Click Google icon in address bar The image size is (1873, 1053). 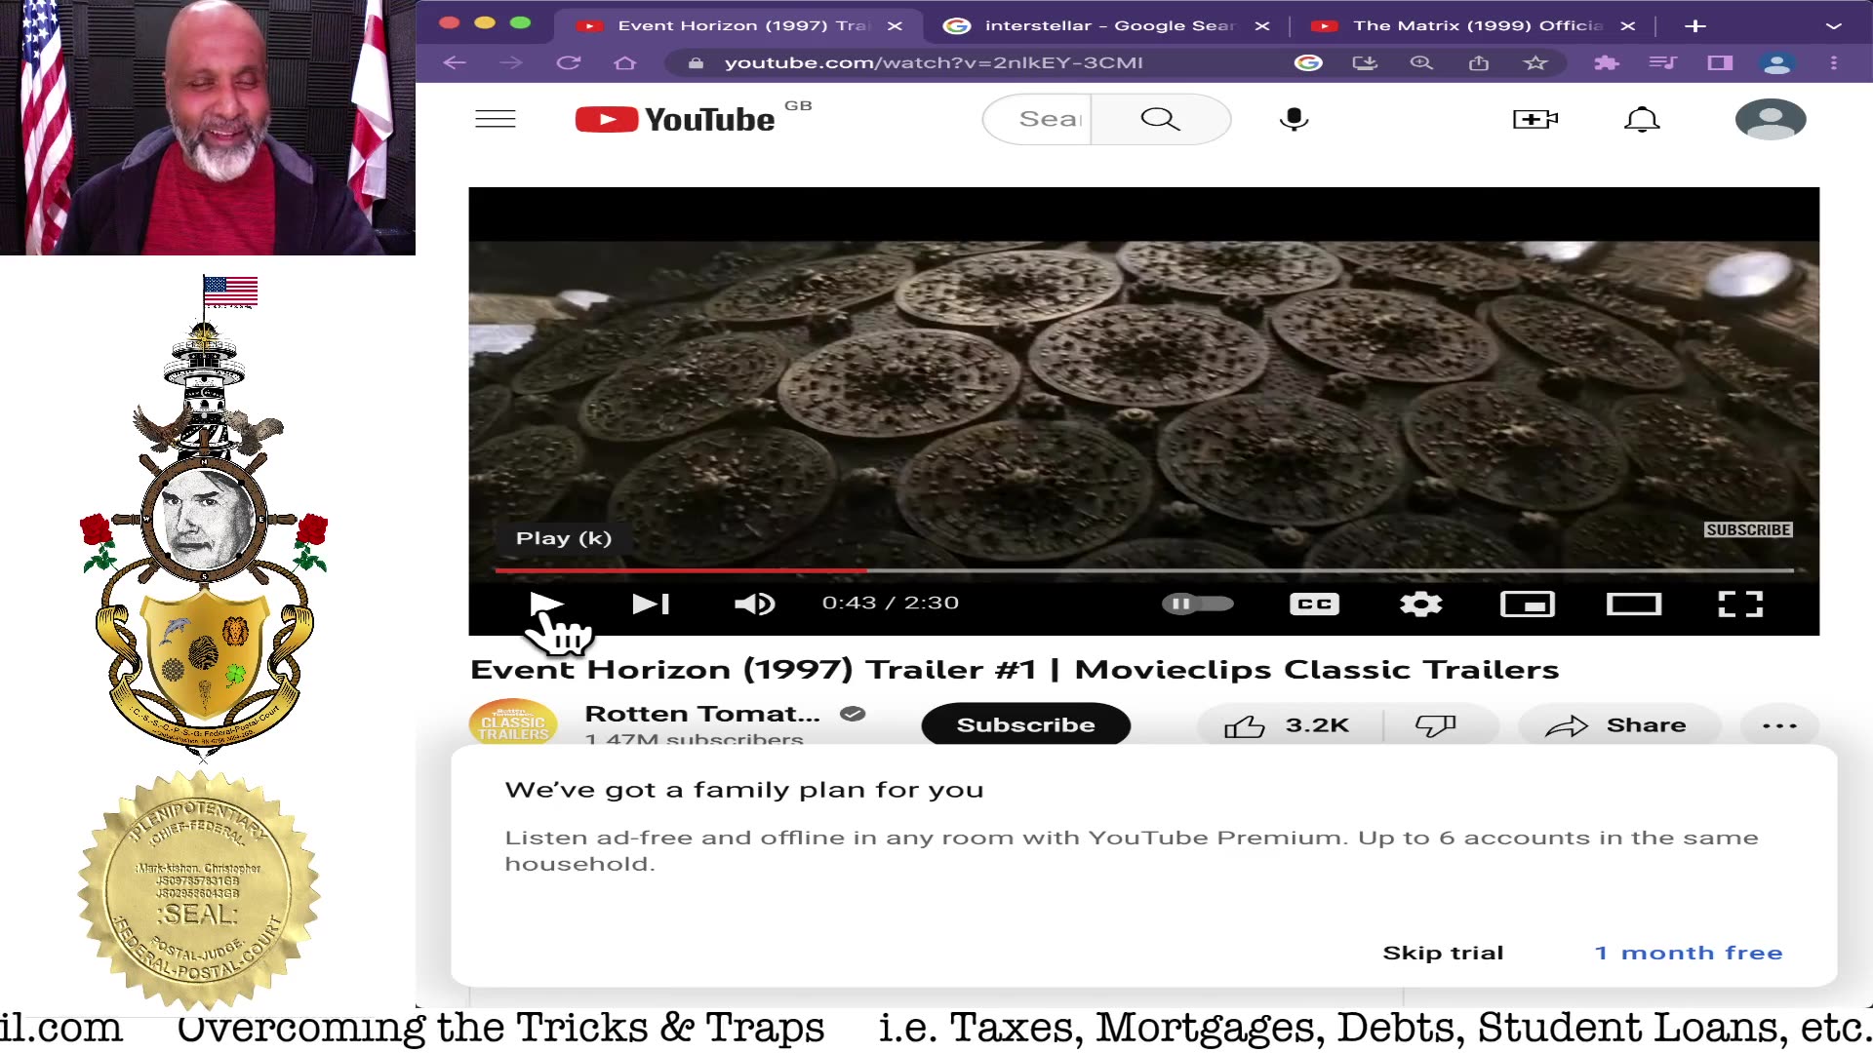1308,63
